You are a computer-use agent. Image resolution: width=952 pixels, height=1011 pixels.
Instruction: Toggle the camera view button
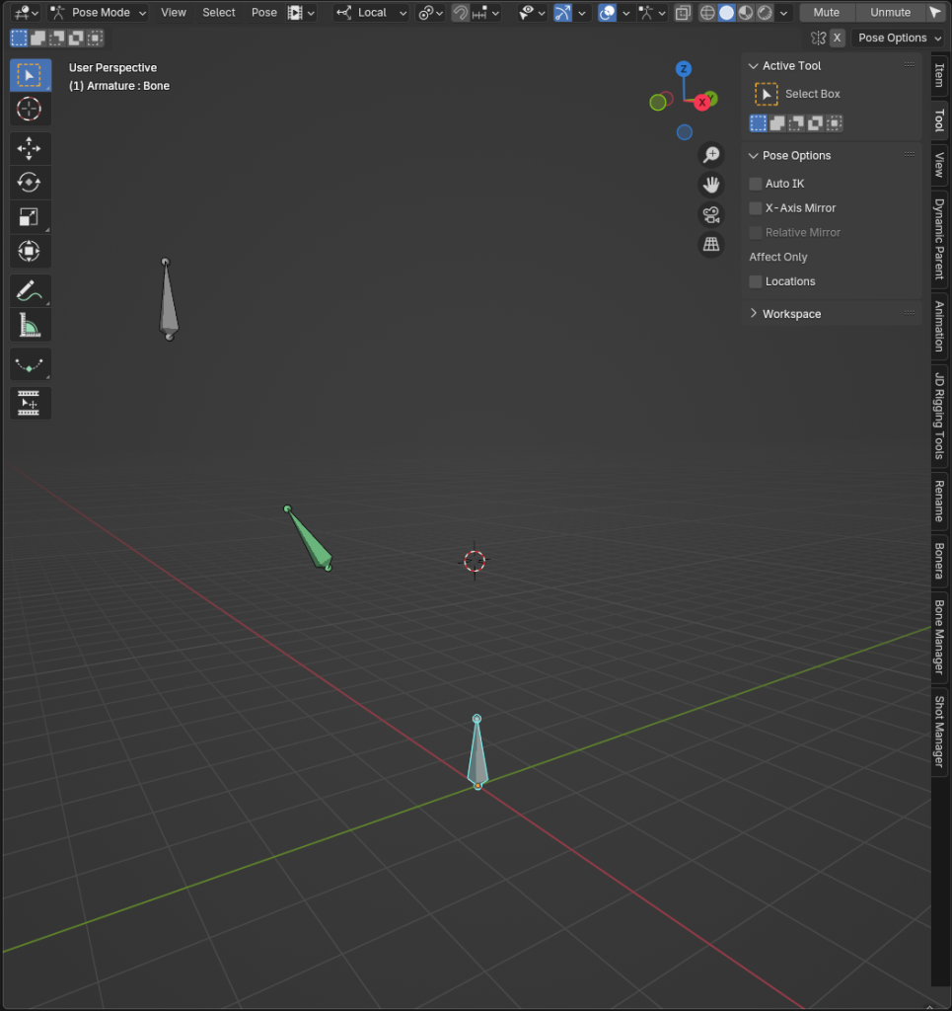[711, 214]
